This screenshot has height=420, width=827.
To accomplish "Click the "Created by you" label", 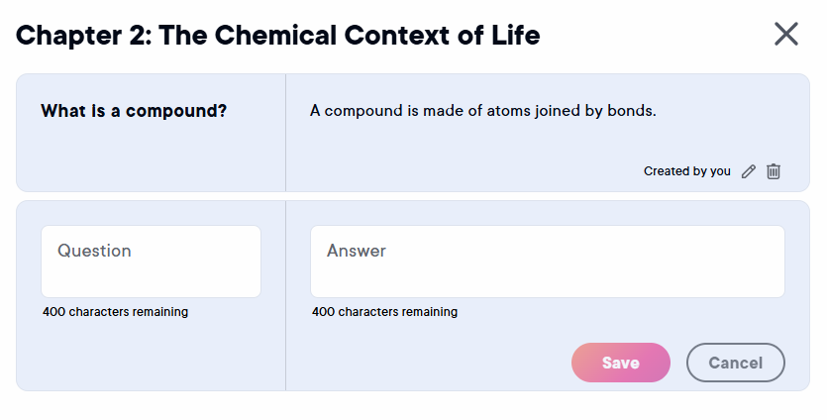I will (686, 171).
